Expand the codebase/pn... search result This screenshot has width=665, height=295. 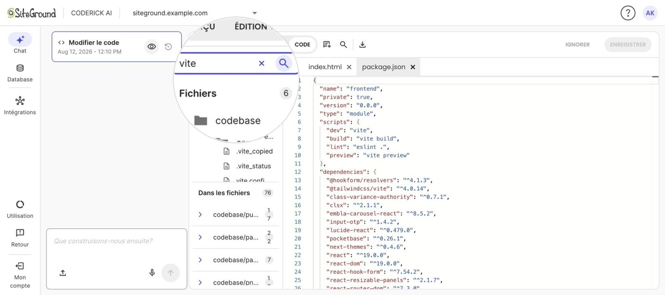(200, 282)
